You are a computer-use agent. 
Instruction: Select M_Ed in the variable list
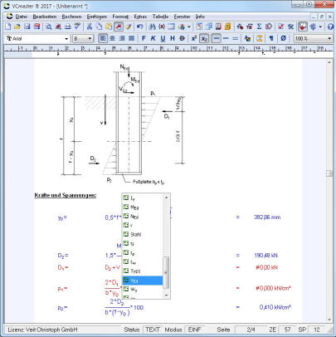pos(143,208)
